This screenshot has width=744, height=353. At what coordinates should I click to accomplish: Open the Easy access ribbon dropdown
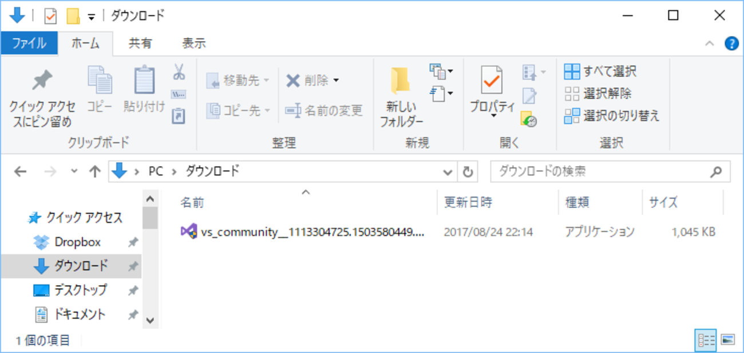[441, 93]
